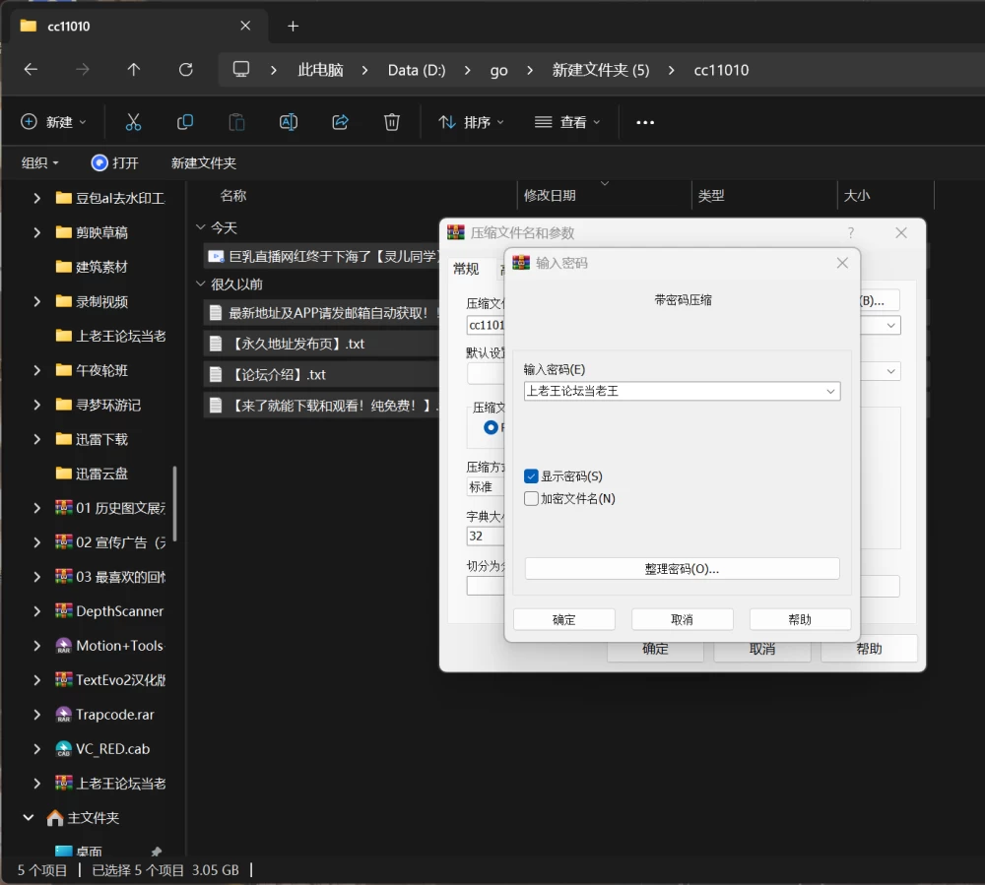Open the 组织 menu
The height and width of the screenshot is (885, 985).
[x=39, y=163]
